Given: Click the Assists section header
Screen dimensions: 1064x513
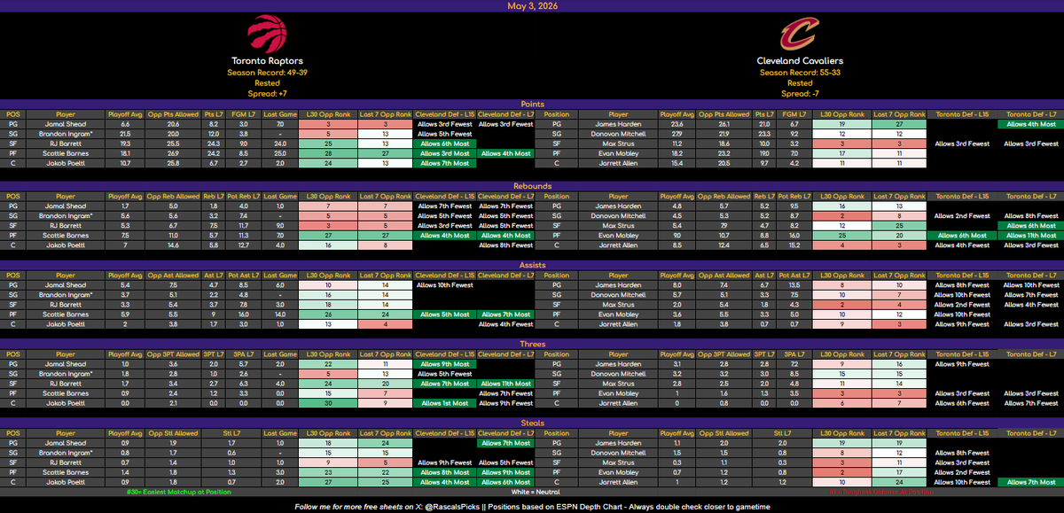Looking at the screenshot, I should pos(532,264).
